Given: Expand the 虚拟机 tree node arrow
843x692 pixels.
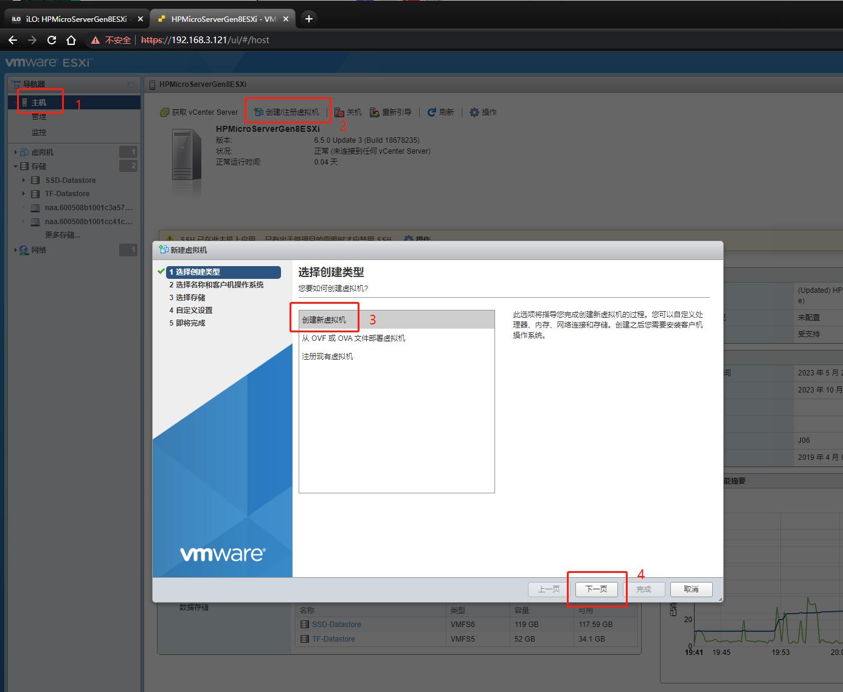Looking at the screenshot, I should [x=15, y=152].
